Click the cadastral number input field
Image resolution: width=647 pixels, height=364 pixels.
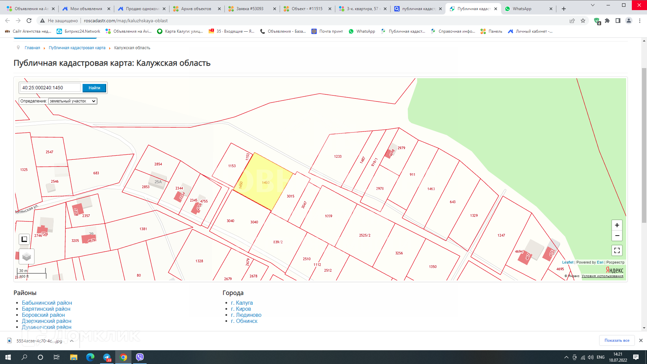pyautogui.click(x=50, y=88)
